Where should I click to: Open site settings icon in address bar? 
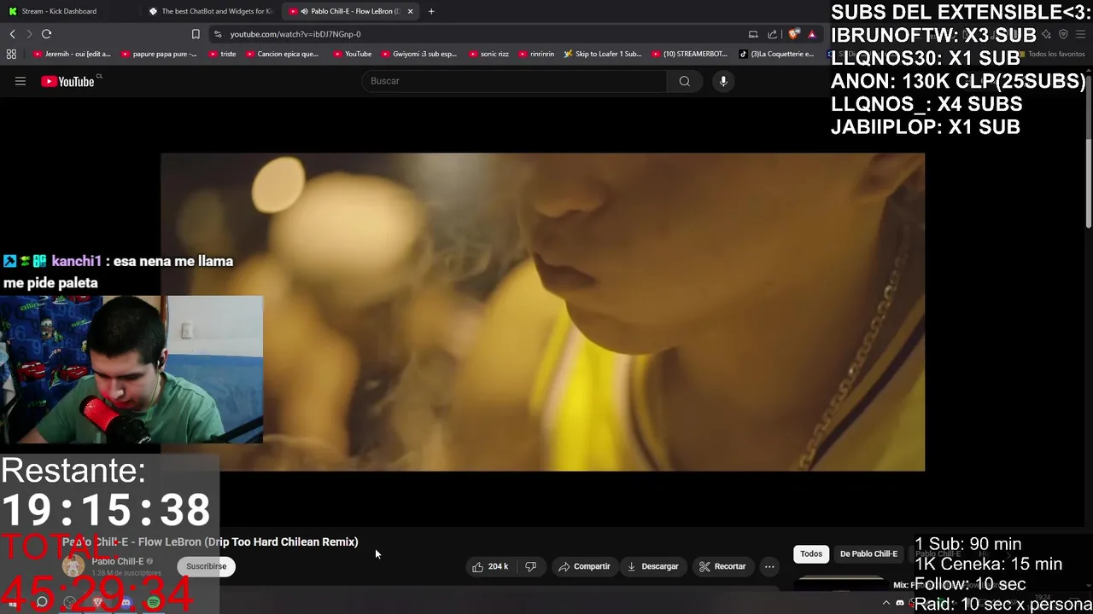click(x=218, y=34)
